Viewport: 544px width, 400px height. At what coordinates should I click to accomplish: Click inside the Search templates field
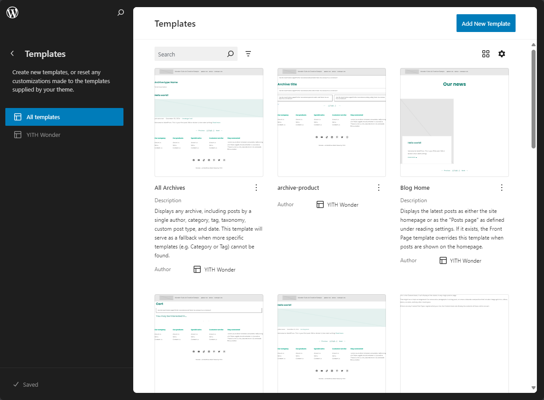pyautogui.click(x=191, y=53)
